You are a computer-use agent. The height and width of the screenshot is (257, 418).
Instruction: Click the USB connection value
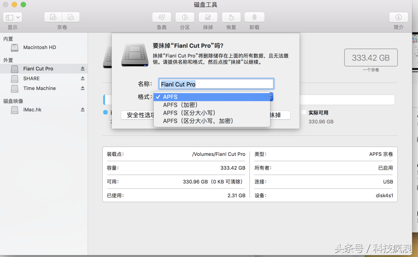click(x=388, y=182)
